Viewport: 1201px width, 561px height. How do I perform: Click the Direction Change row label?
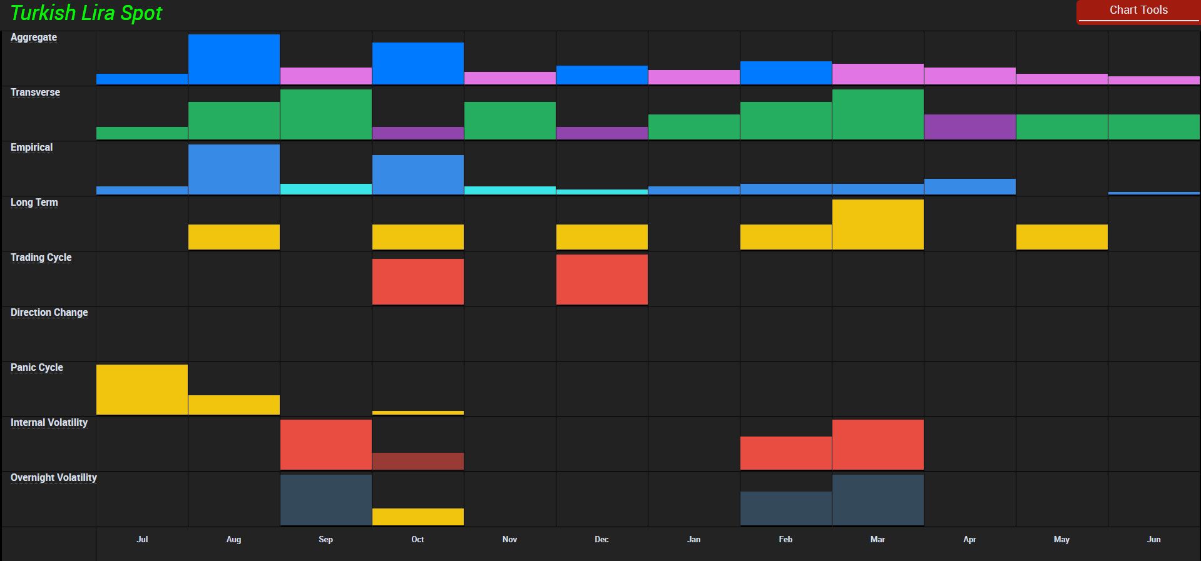click(49, 313)
